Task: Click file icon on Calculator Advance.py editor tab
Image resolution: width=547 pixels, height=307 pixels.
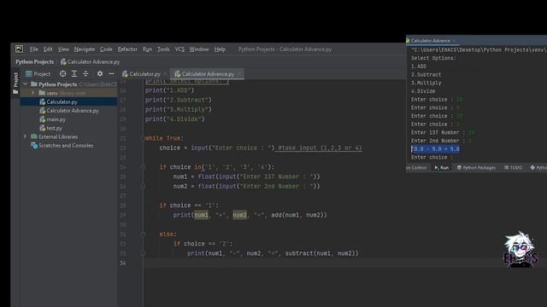Action: click(178, 74)
